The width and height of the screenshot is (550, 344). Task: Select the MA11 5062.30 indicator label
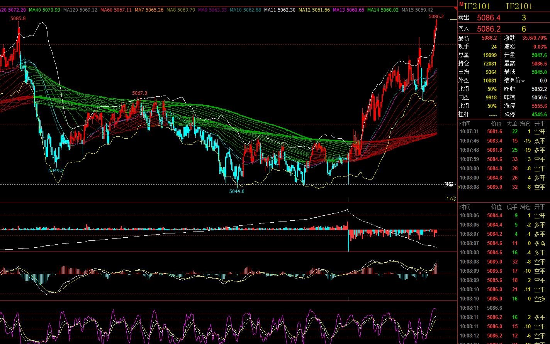coord(279,10)
